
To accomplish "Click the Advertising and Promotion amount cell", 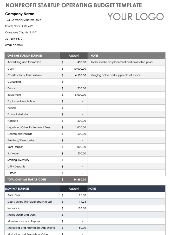I will (x=74, y=62).
